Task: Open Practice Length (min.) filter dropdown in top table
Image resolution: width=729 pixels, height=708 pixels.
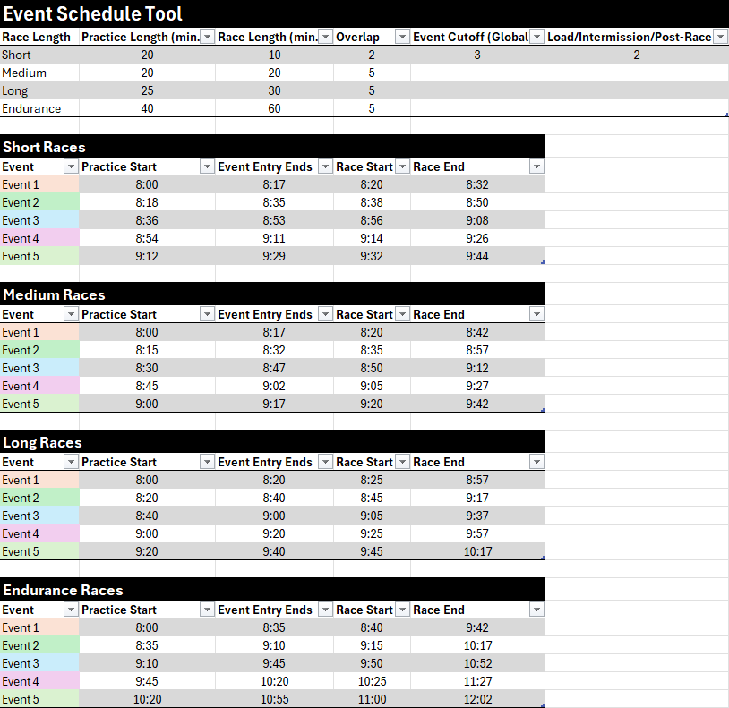Action: [x=207, y=36]
